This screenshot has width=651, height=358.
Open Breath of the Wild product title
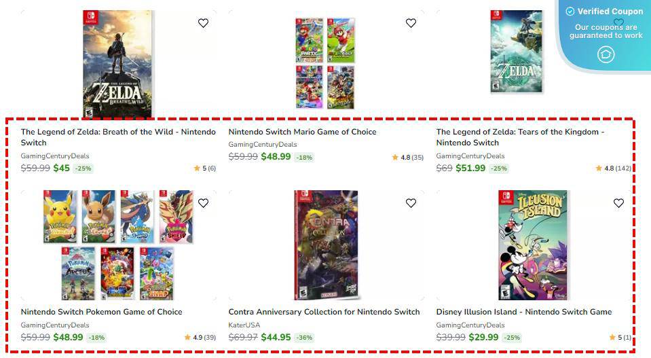pyautogui.click(x=118, y=137)
